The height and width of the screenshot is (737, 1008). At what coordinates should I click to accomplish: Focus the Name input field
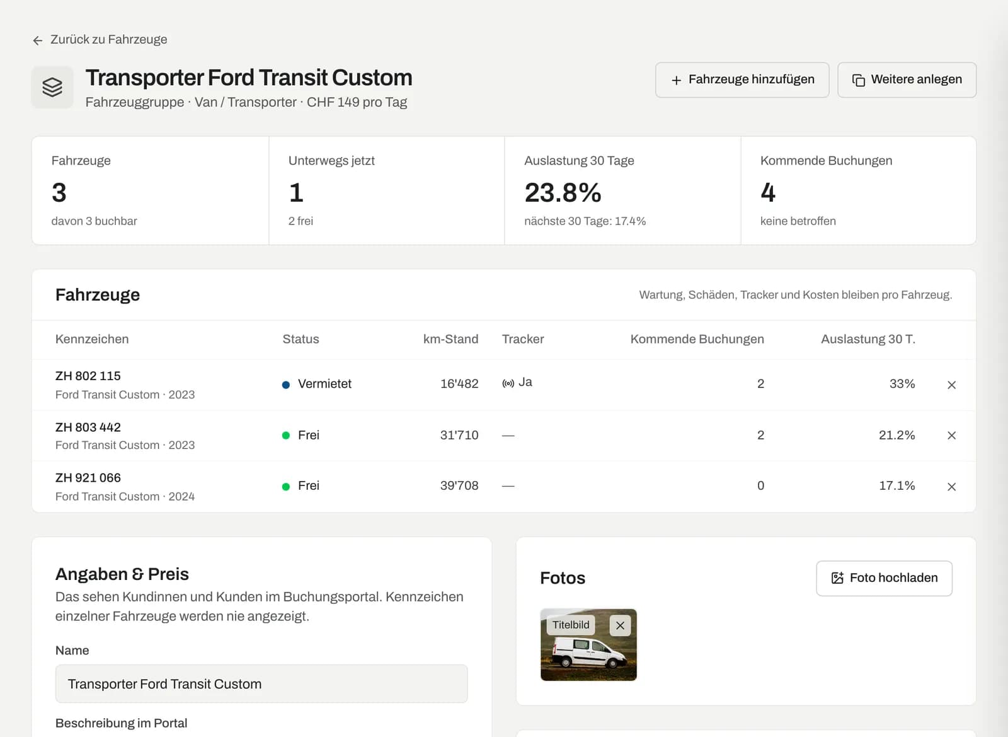click(x=261, y=684)
